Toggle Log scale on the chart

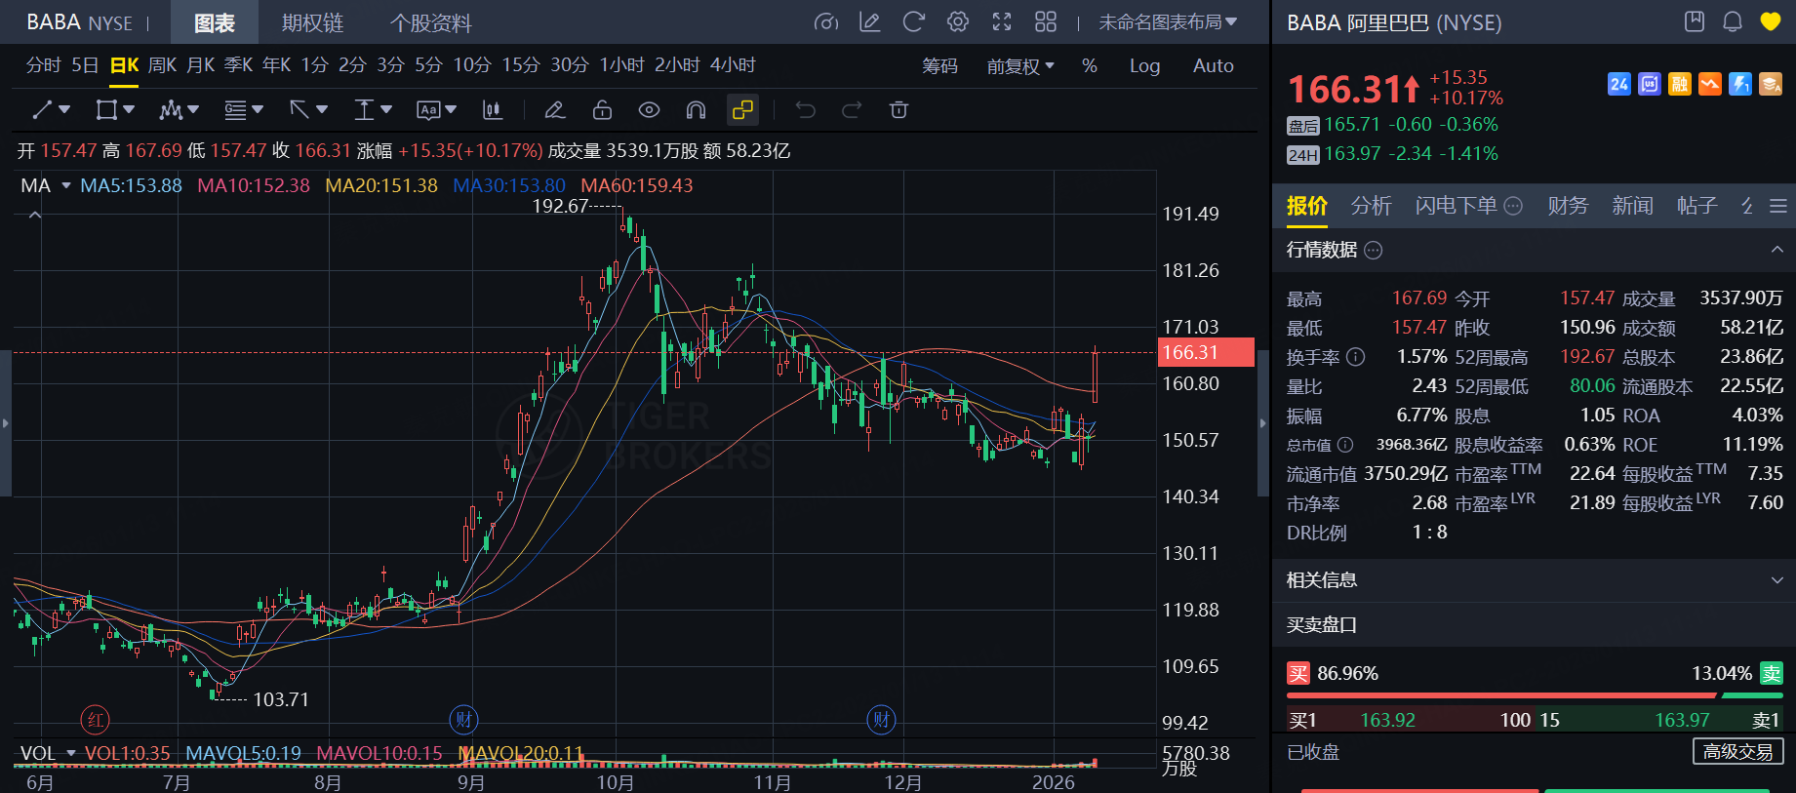tap(1144, 66)
